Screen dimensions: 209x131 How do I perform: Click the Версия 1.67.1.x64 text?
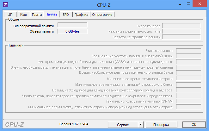[74, 124]
